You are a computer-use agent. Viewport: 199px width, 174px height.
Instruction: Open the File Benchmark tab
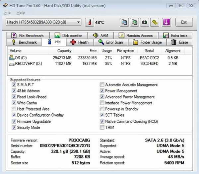[28, 35]
